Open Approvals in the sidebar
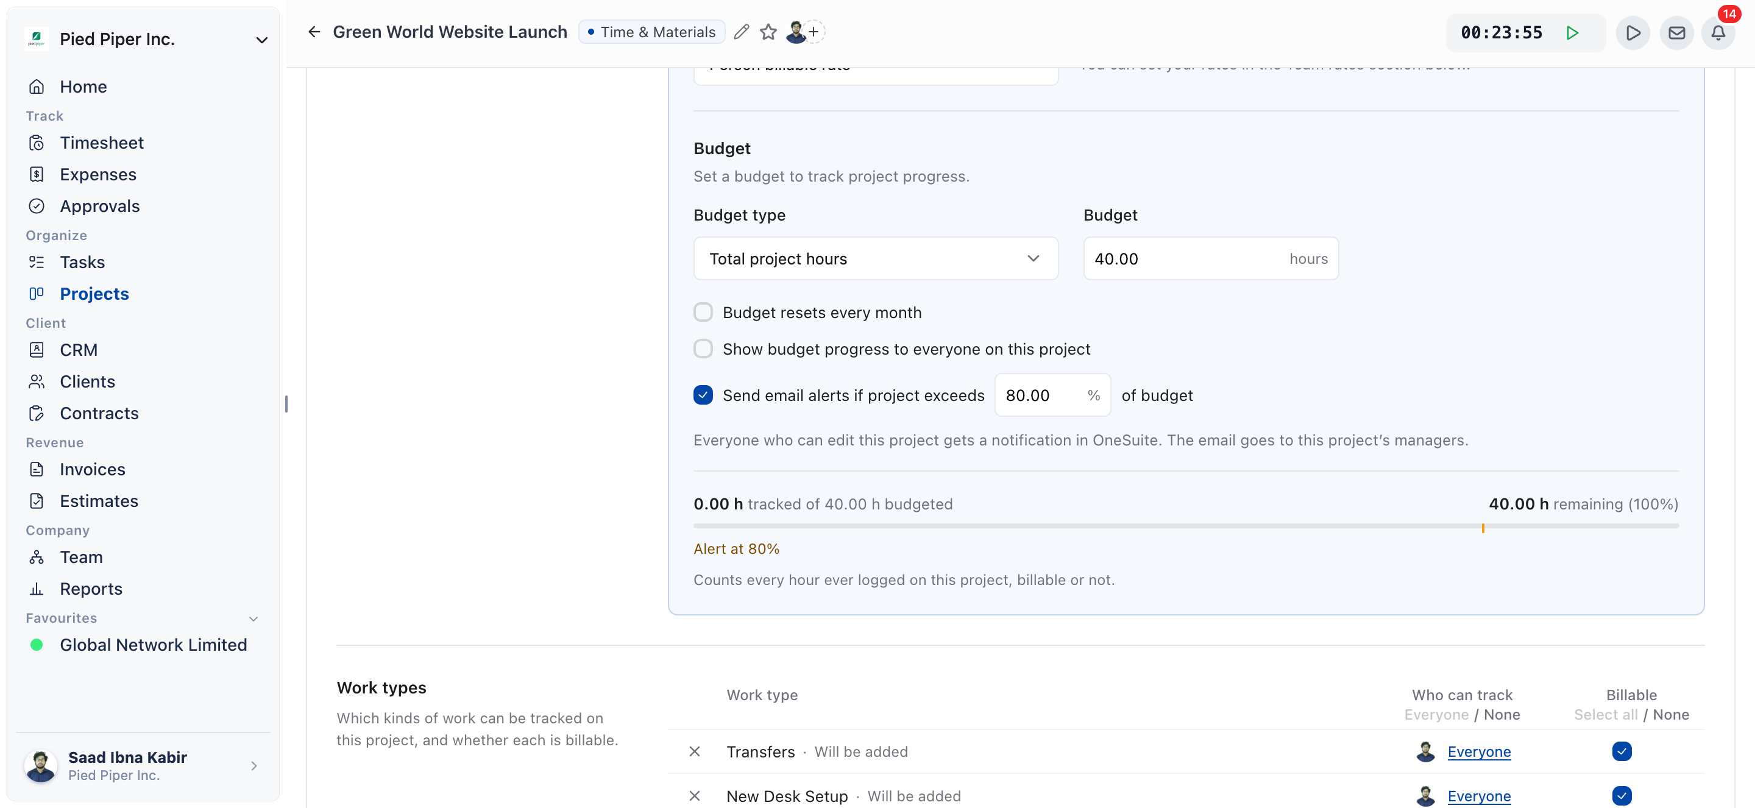 (99, 206)
